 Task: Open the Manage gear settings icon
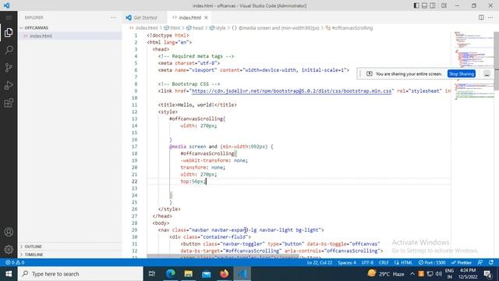[9, 249]
